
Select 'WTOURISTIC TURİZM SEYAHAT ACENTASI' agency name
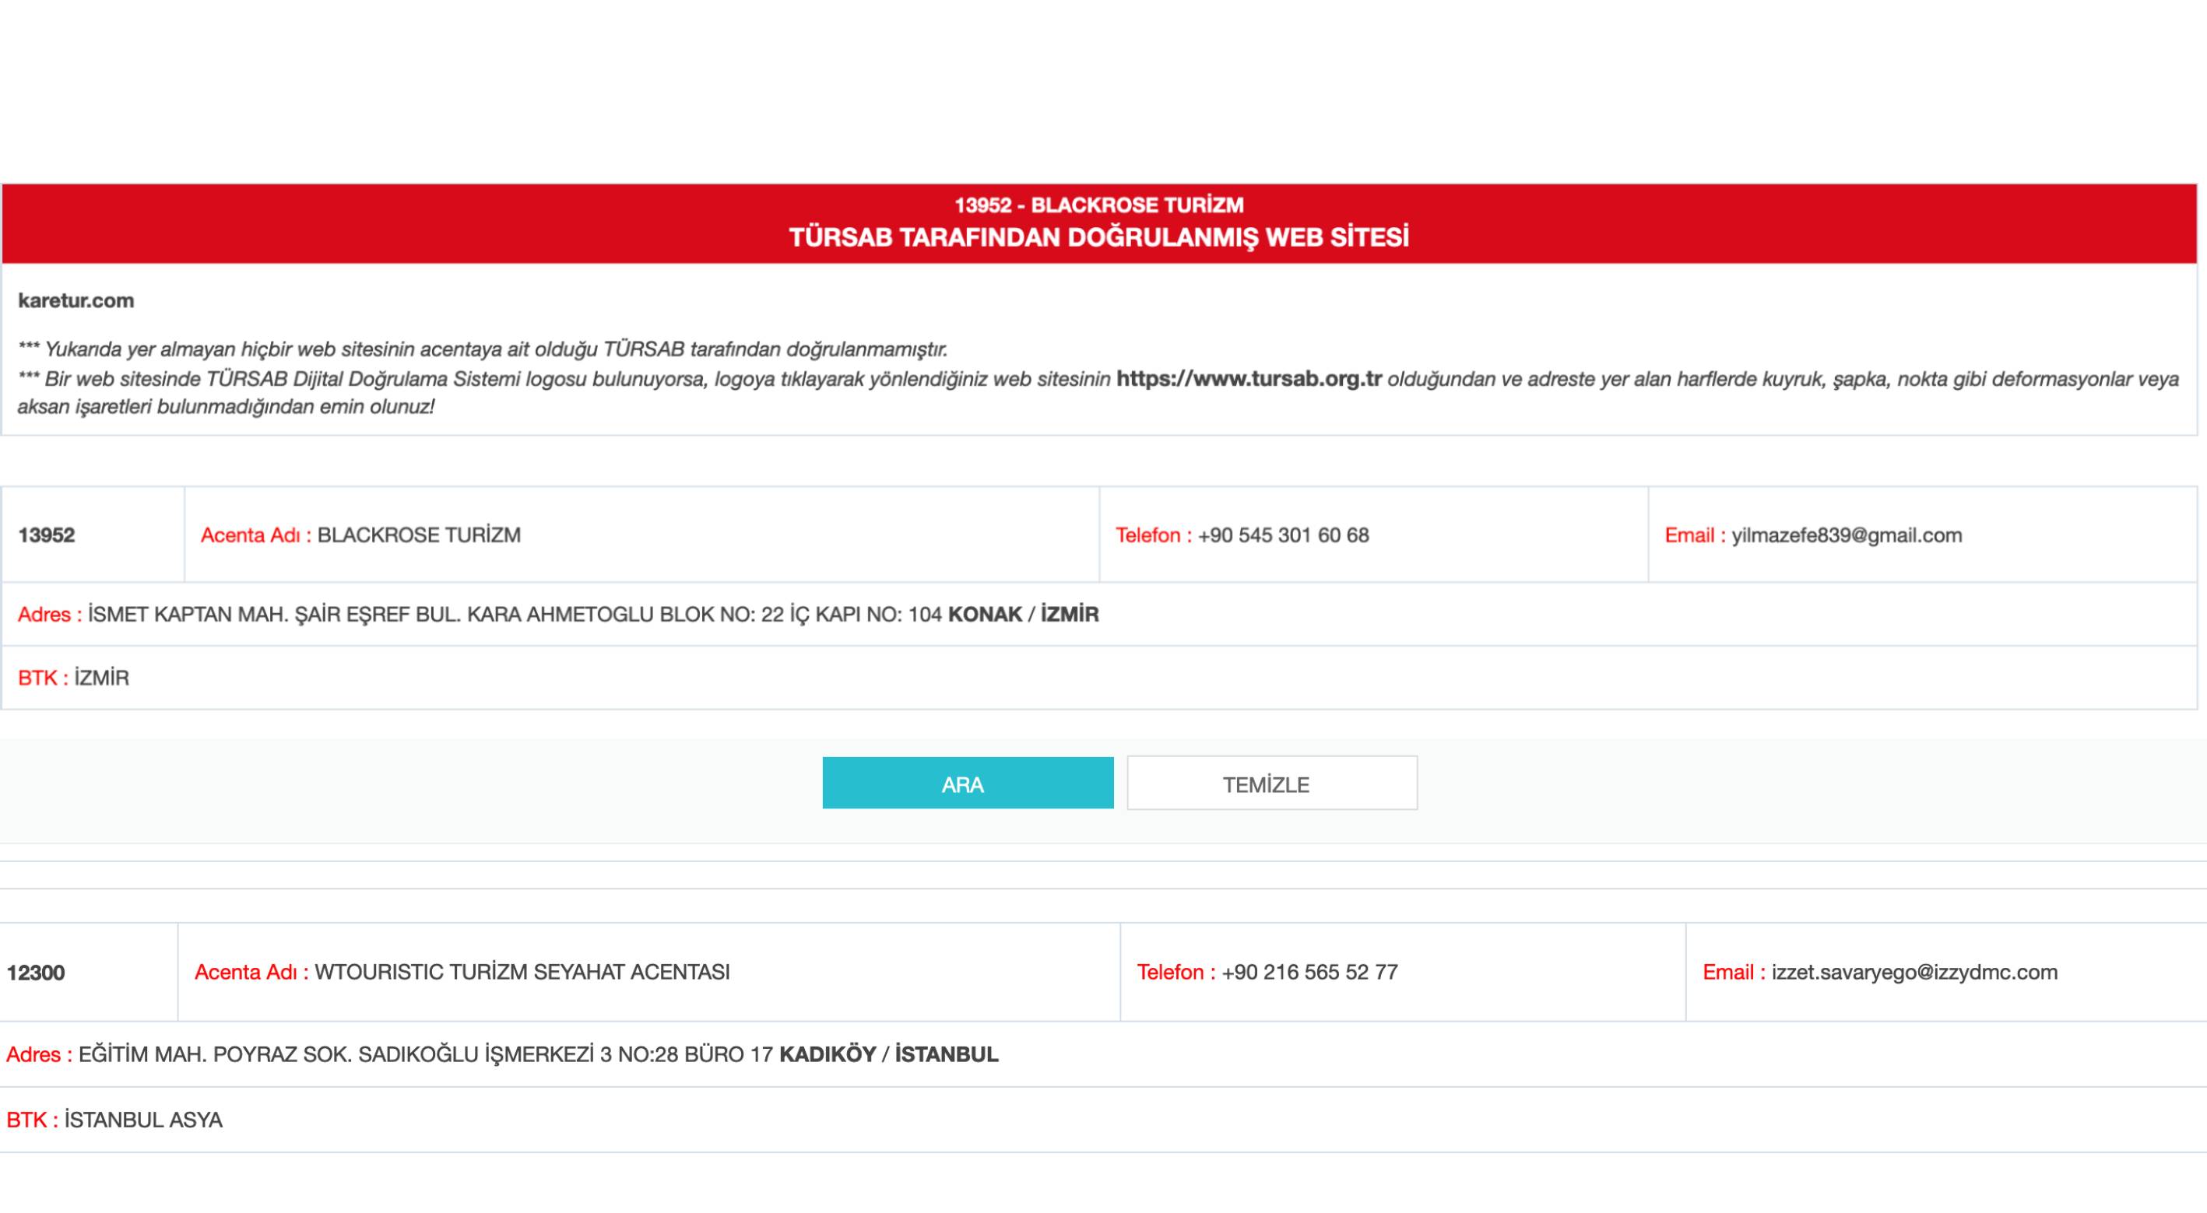click(522, 973)
